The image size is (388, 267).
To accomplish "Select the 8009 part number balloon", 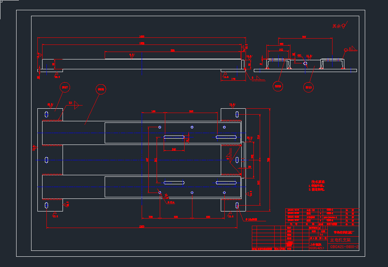I will coord(278,86).
